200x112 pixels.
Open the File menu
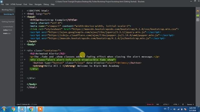click(x=2, y=4)
